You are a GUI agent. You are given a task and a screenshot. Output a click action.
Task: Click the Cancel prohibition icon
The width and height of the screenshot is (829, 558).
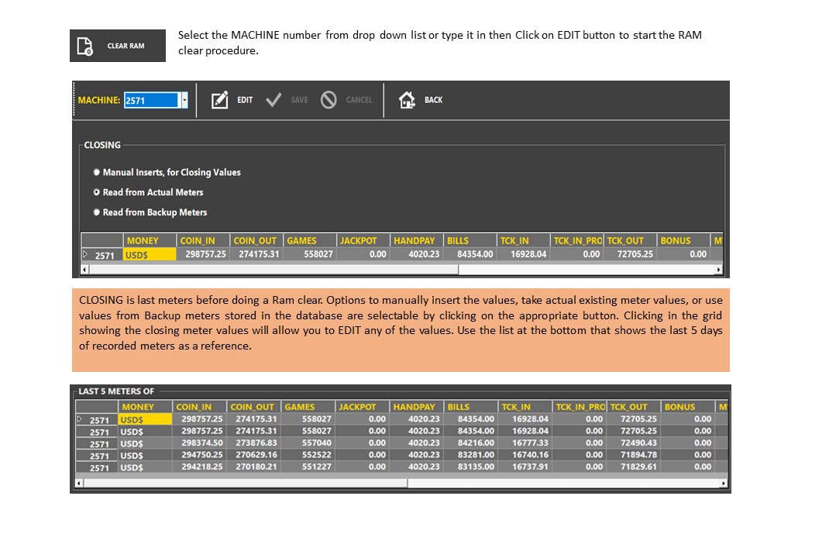click(329, 99)
